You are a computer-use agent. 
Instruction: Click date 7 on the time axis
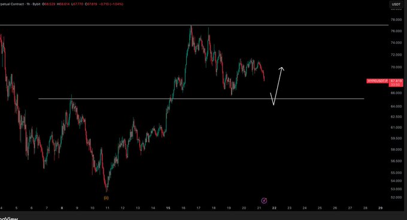coord(47,208)
